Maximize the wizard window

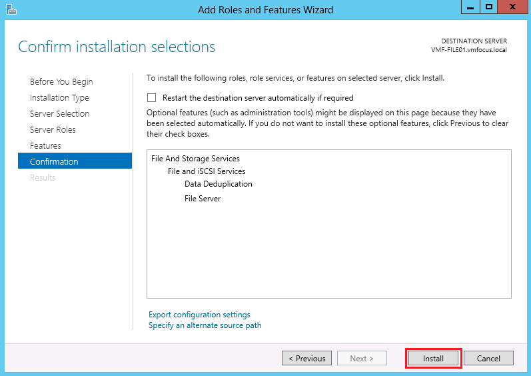488,8
